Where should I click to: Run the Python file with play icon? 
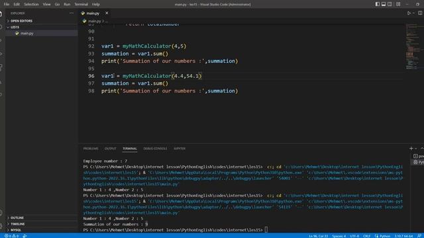409,13
